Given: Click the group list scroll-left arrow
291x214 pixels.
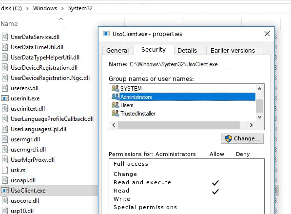Looking at the screenshot, I should click(114, 125).
